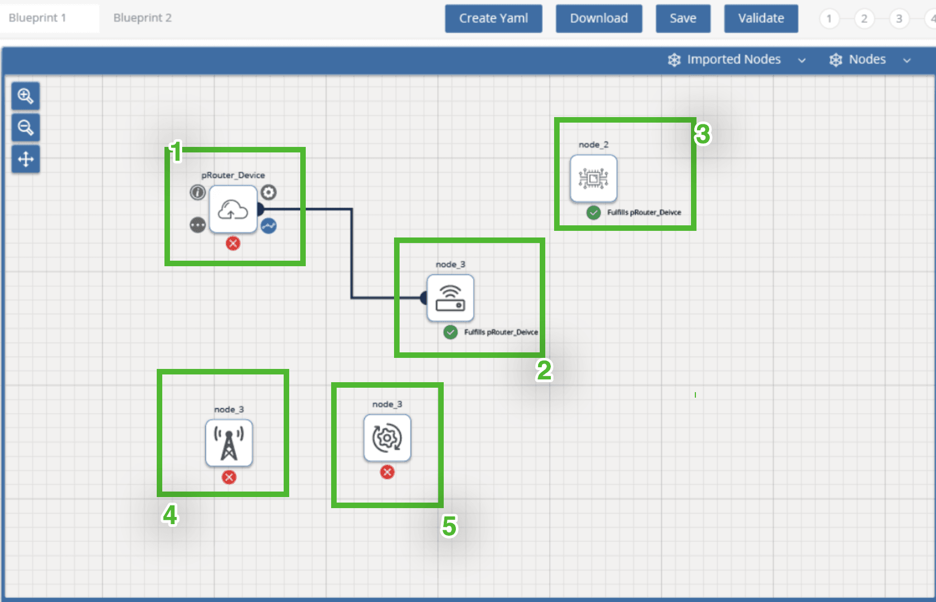Select the node_3 antenna tower node

click(x=229, y=443)
